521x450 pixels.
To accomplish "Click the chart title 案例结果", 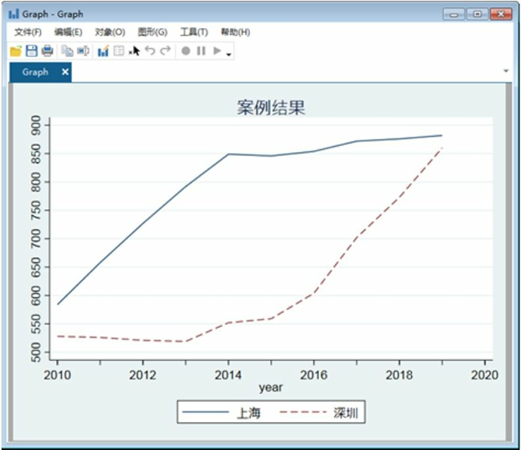I will click(x=271, y=107).
